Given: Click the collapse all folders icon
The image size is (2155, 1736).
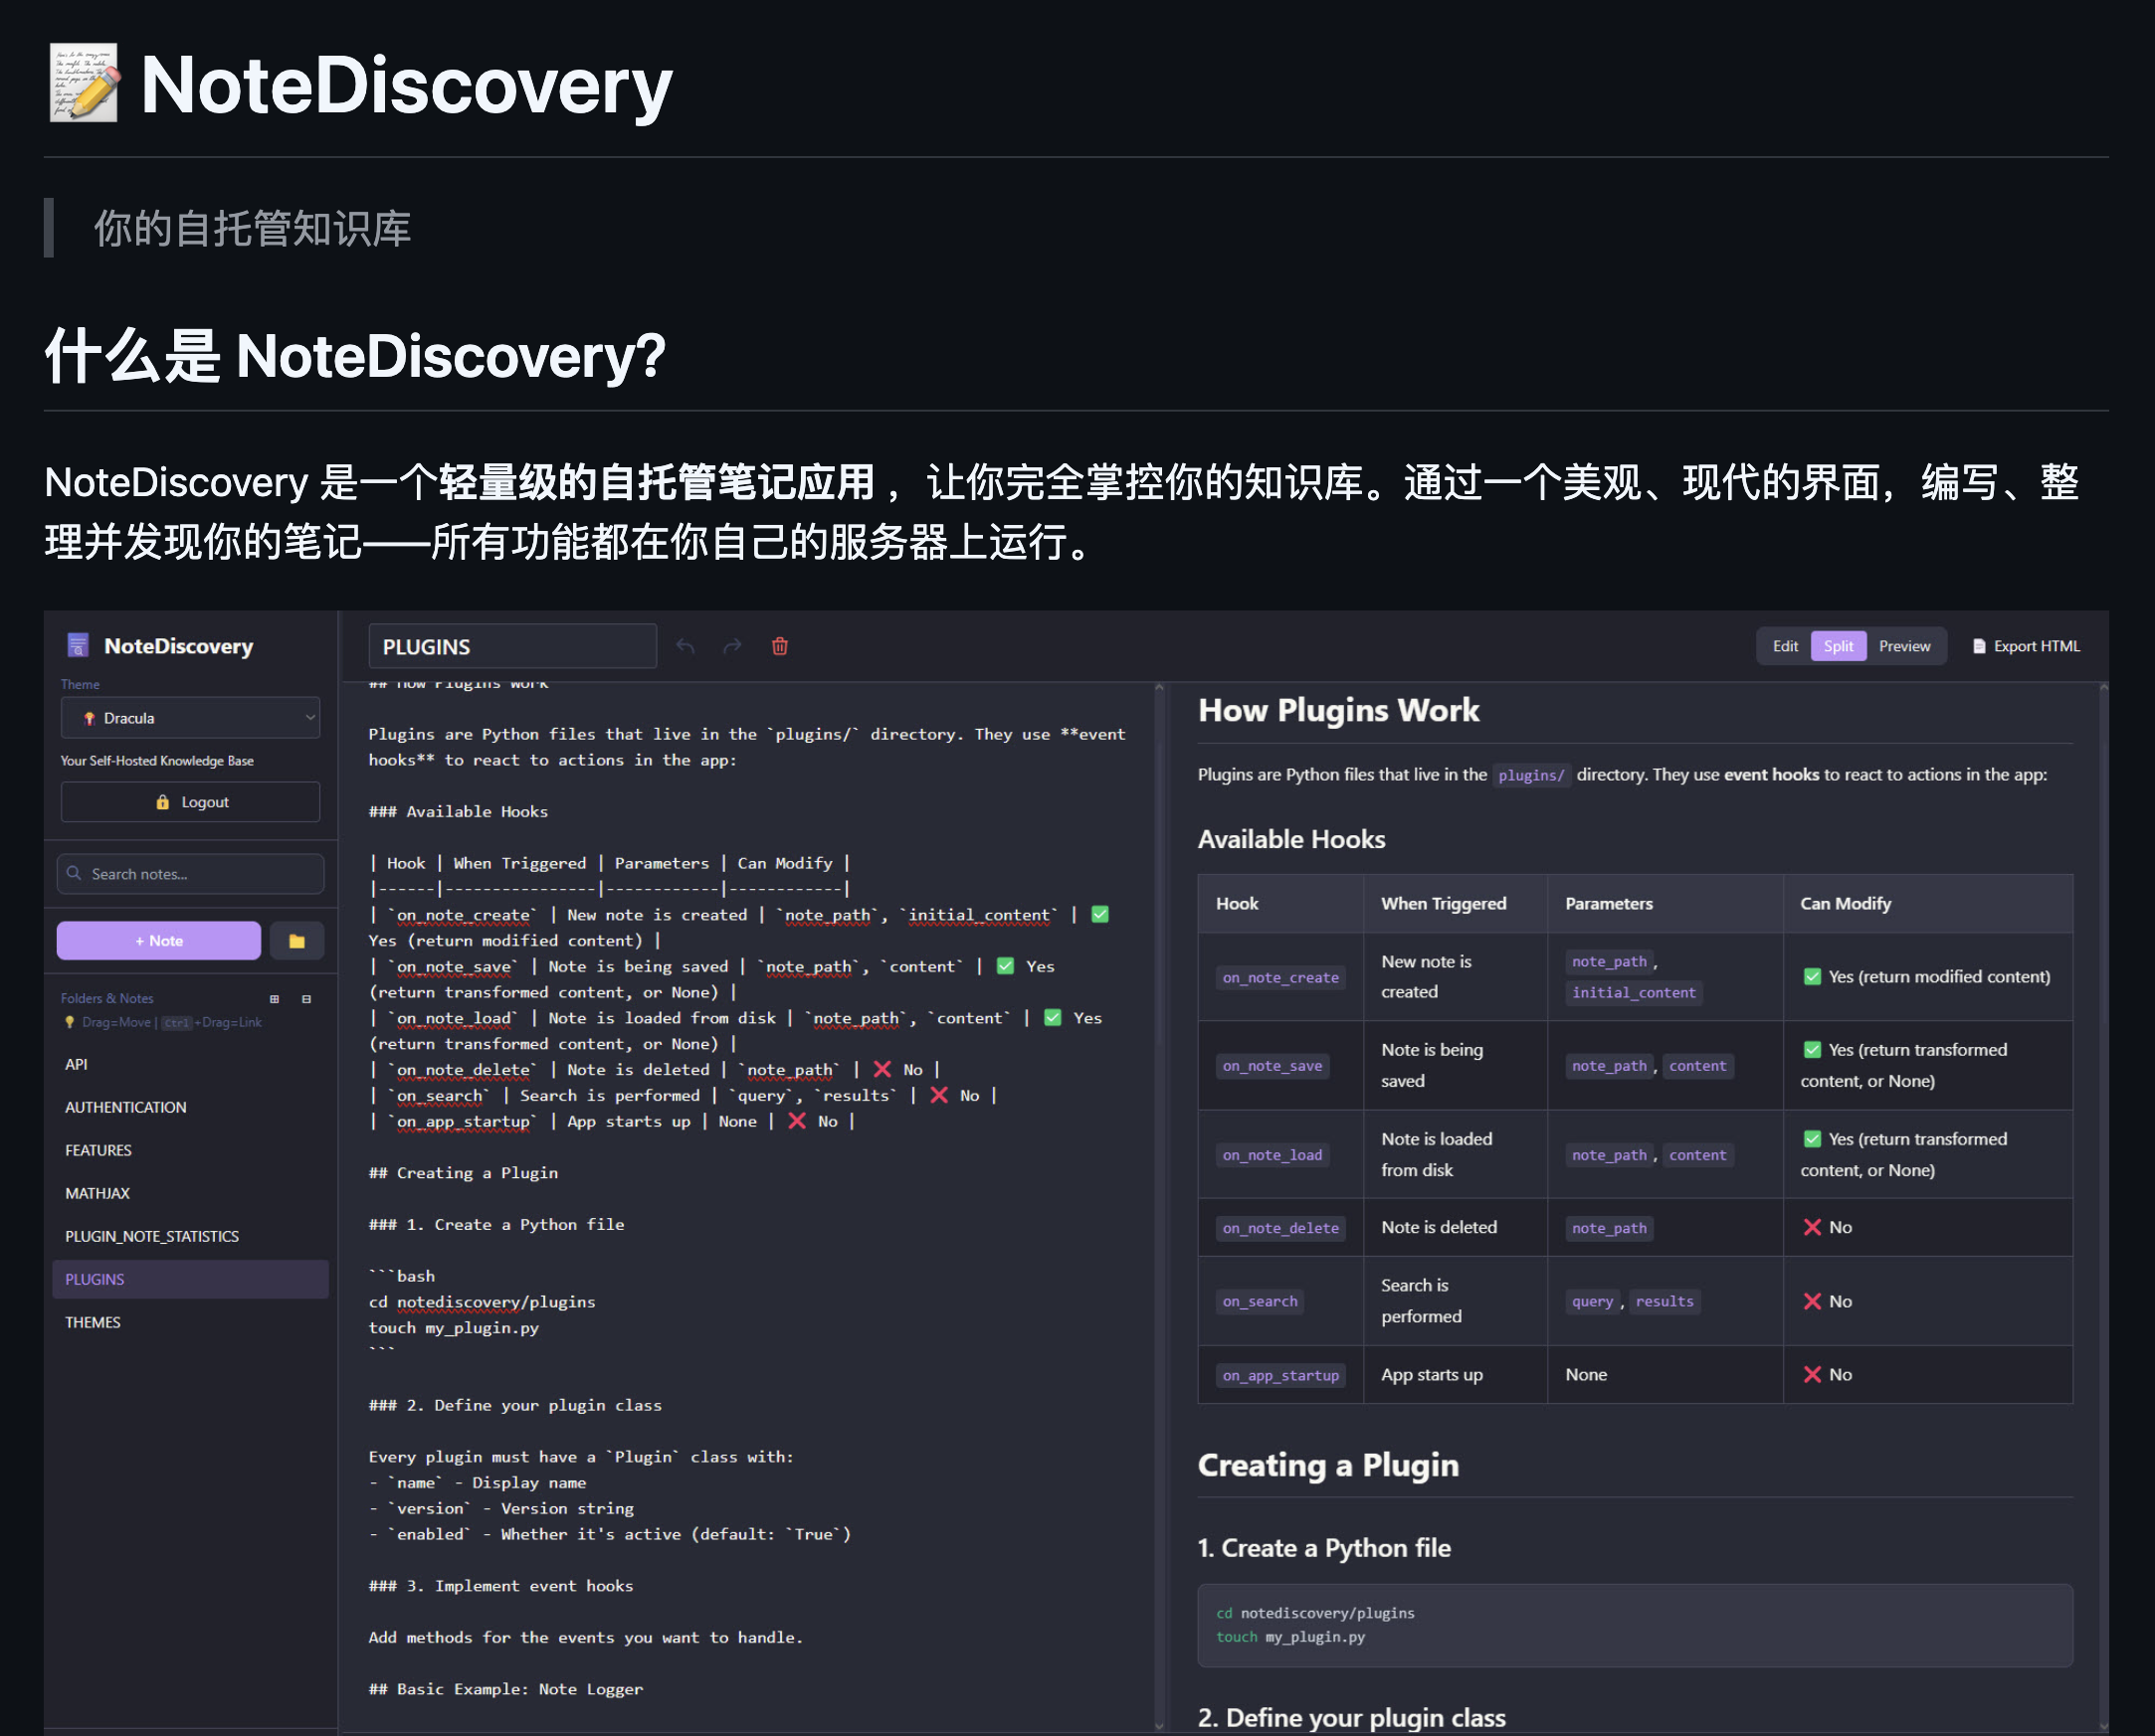Looking at the screenshot, I should point(306,998).
